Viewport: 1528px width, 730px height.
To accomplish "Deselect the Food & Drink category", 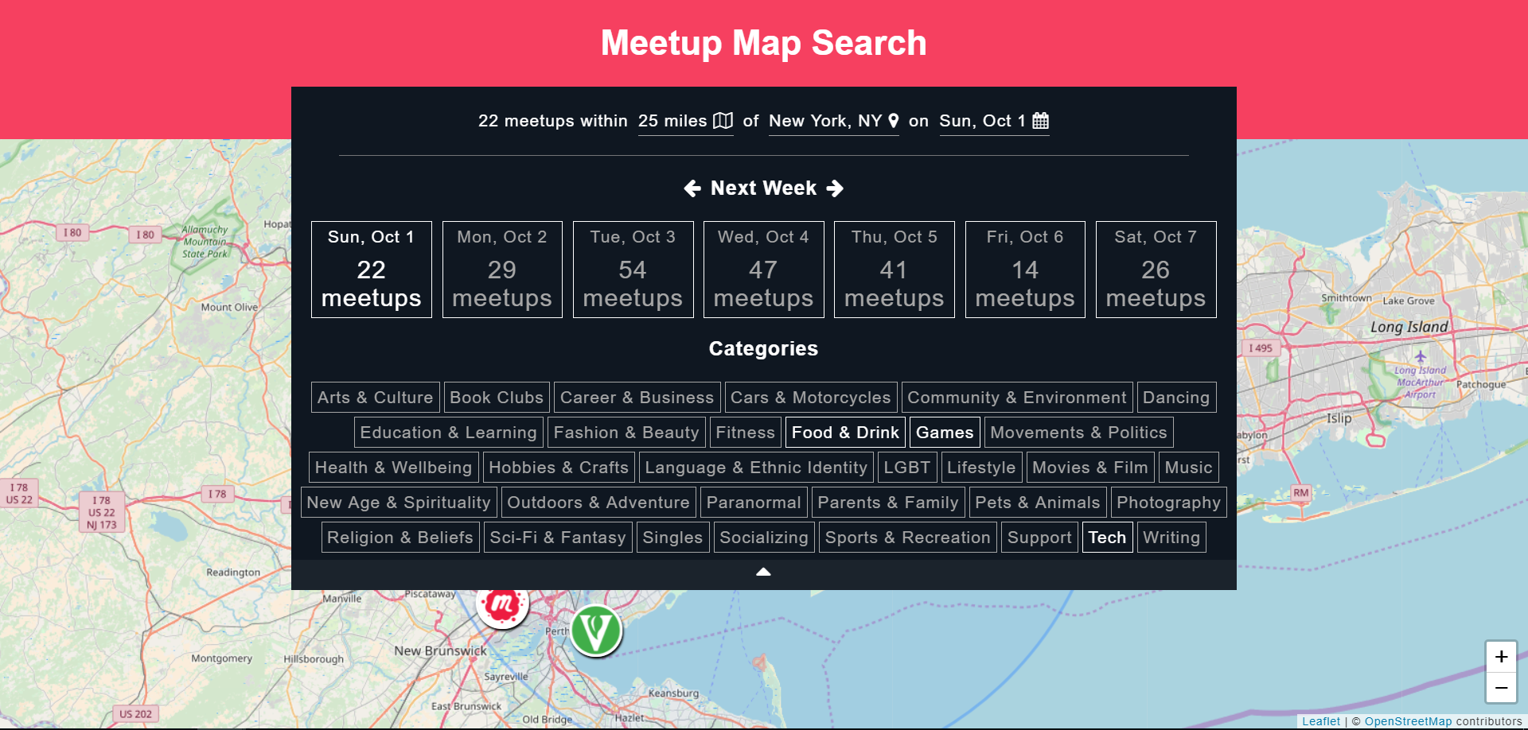I will click(x=845, y=433).
